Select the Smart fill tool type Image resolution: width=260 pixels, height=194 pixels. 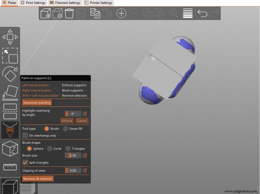66,128
